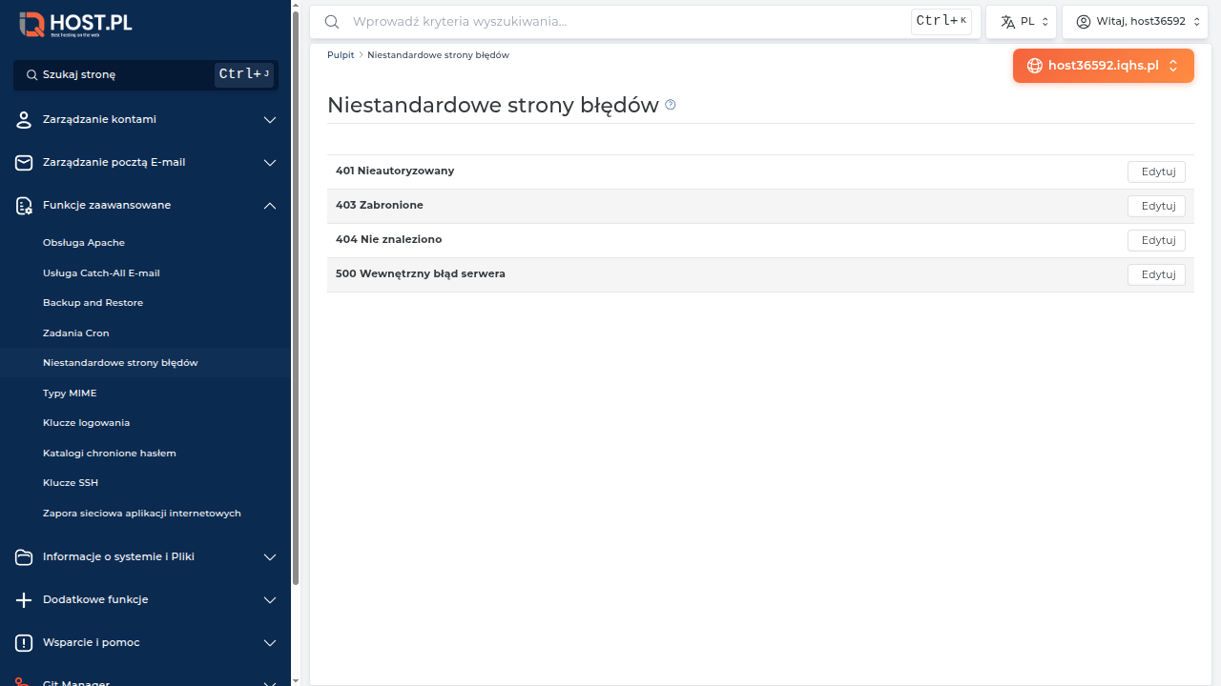Open Katalogi chronione hasłem
The height and width of the screenshot is (686, 1221).
[110, 454]
